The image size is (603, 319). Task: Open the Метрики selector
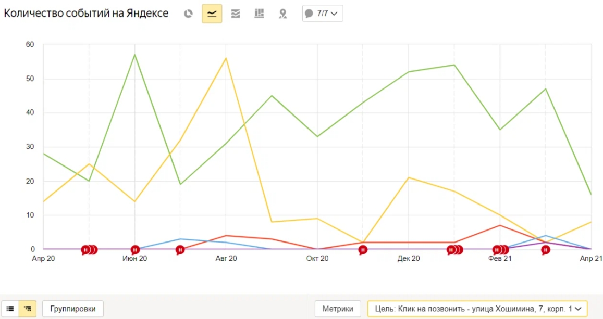338,309
